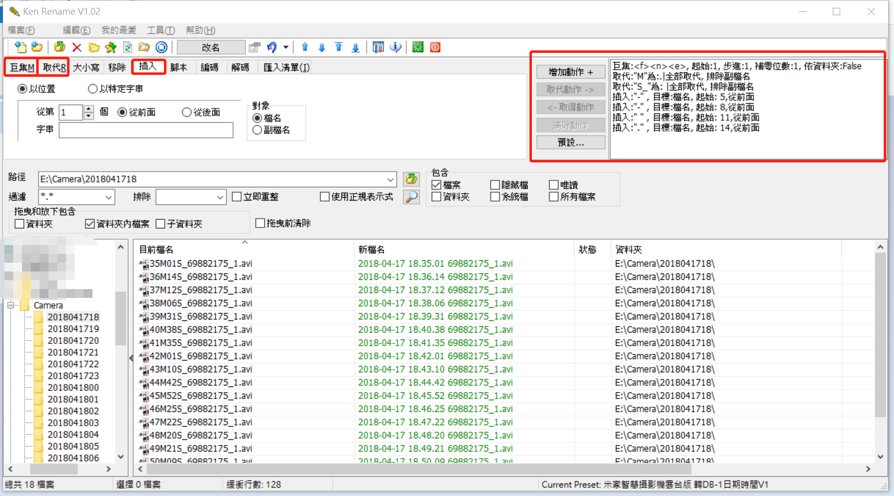Click the green asterisk toolbar icon
The height and width of the screenshot is (496, 894).
[418, 47]
